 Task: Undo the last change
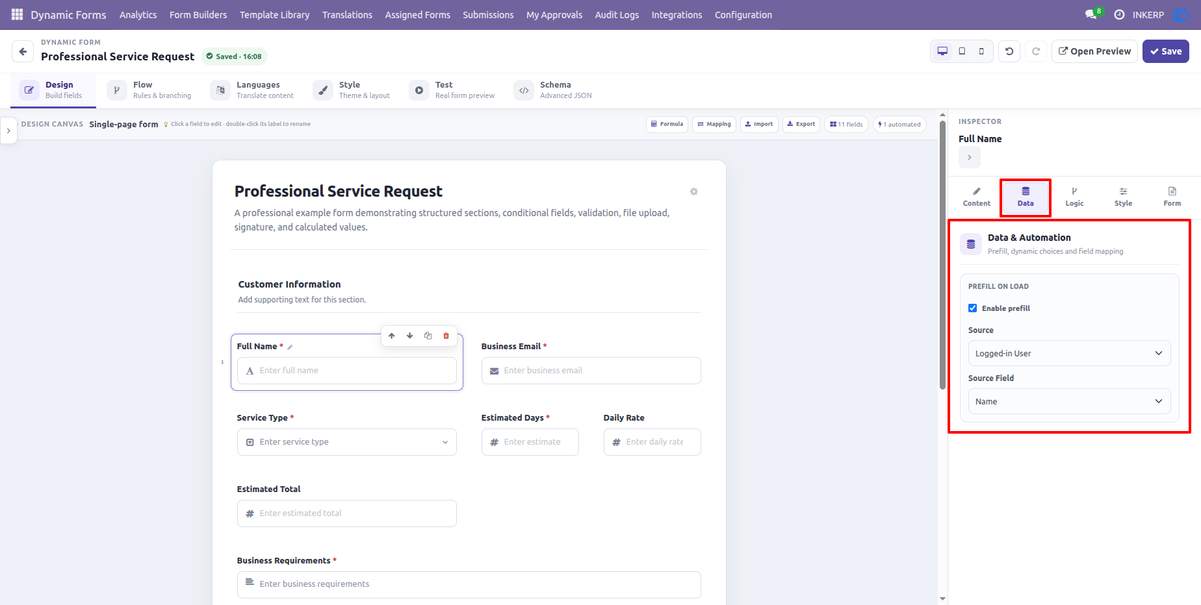point(1009,51)
